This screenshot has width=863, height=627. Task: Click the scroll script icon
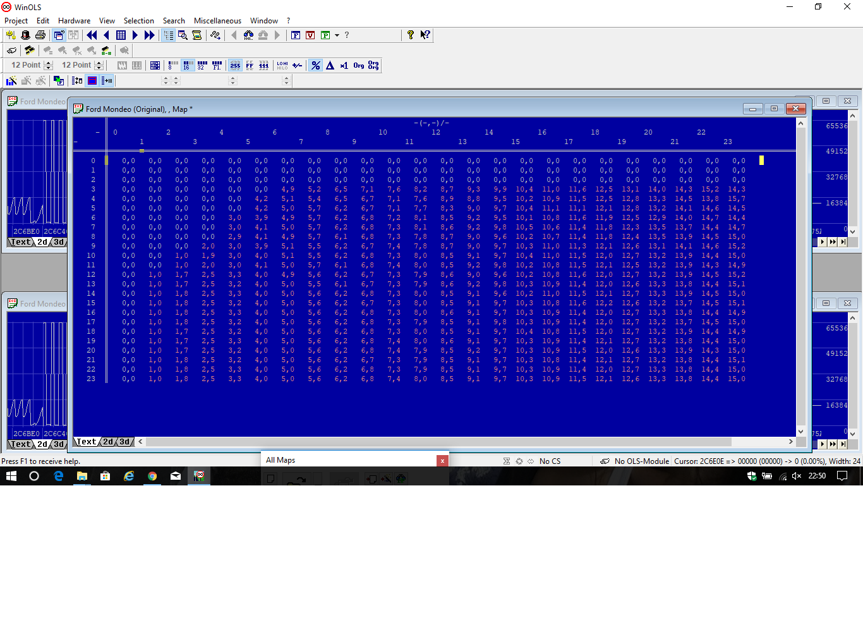(x=197, y=35)
